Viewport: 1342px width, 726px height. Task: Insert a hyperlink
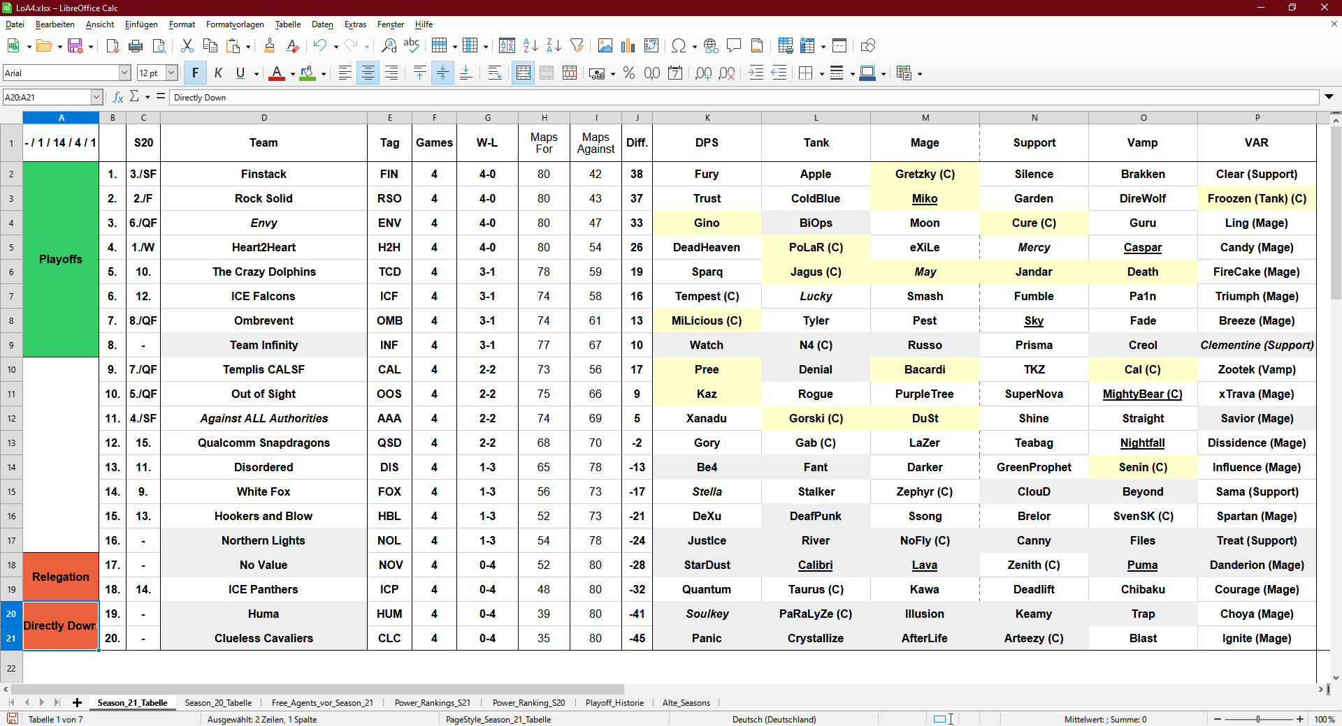[x=711, y=46]
